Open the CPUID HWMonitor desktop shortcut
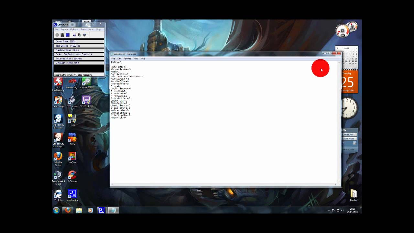Image resolution: width=414 pixels, height=233 pixels. pos(58,84)
